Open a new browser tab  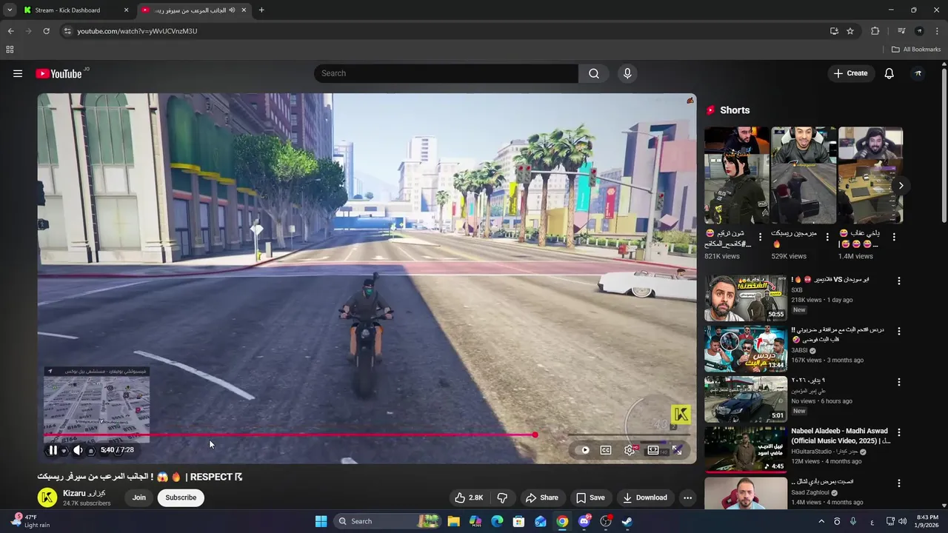(261, 10)
